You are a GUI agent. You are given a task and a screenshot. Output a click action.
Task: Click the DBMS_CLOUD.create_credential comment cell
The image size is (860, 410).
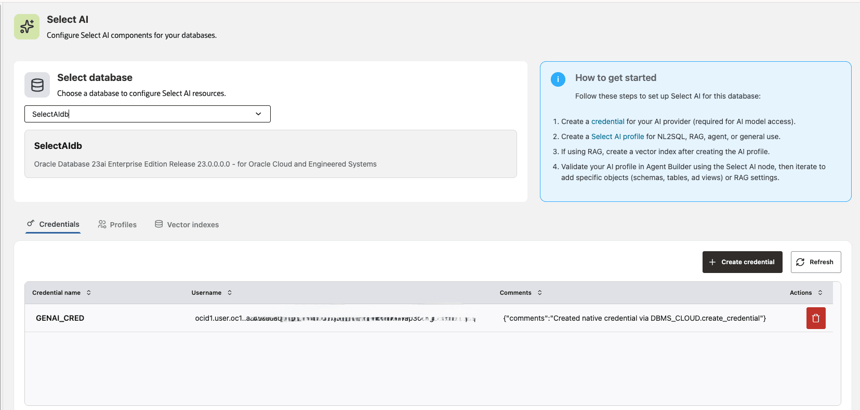[634, 318]
